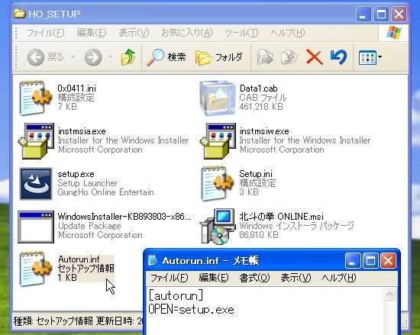Click the Forward green arrow icon
The image size is (420, 335).
coord(93,57)
